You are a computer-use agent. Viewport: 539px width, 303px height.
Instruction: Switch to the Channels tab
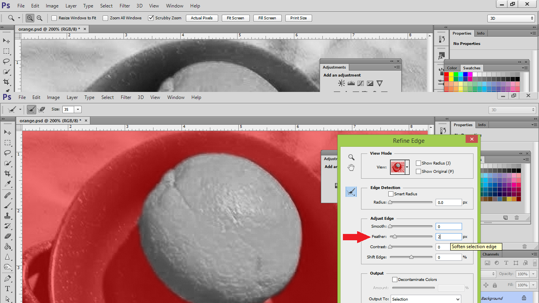click(x=490, y=254)
